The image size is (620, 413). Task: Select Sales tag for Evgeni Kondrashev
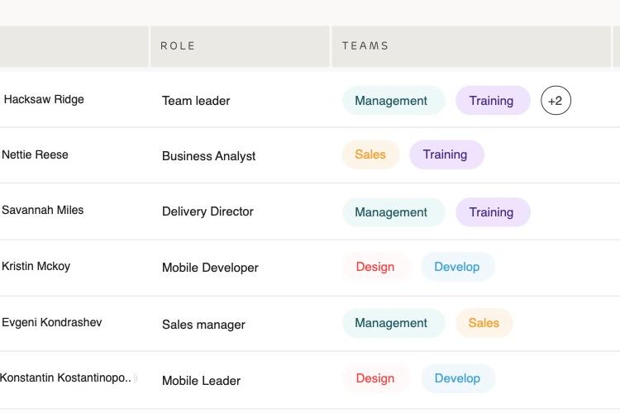[484, 323]
